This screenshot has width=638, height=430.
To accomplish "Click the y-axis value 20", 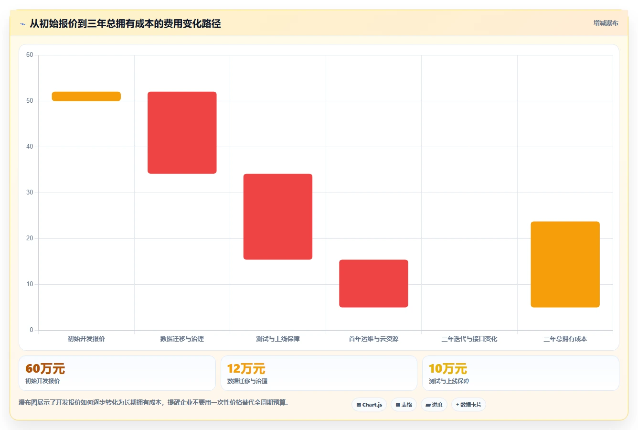I will [30, 238].
